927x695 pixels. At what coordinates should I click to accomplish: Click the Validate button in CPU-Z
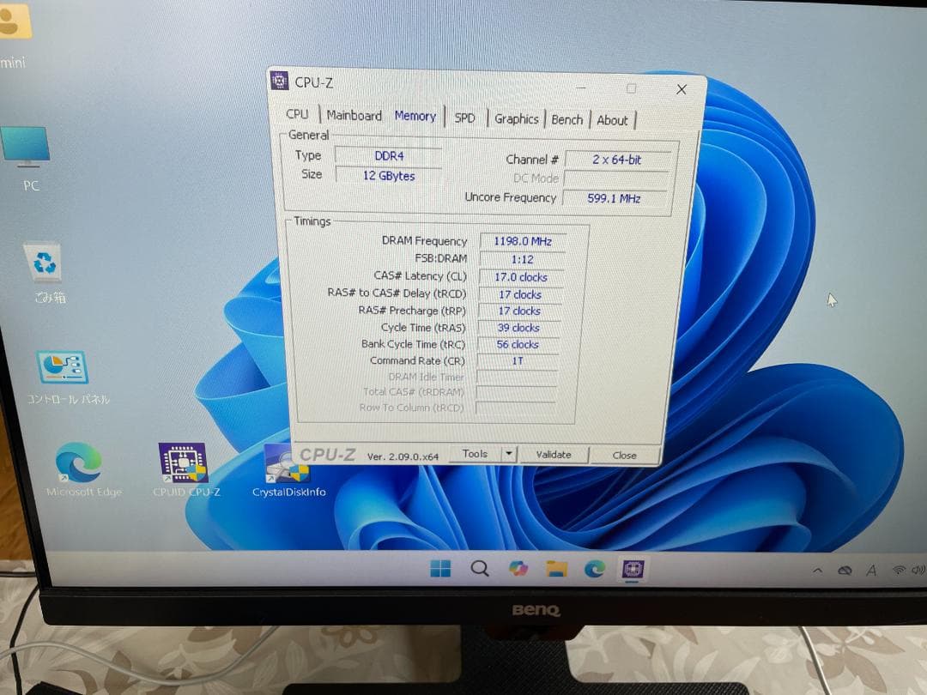[554, 456]
